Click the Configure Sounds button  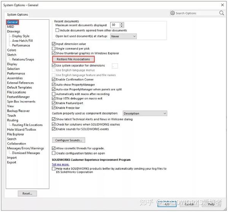(68, 140)
